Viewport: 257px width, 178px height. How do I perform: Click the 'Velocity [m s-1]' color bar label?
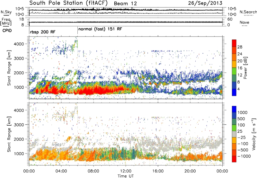254,134
